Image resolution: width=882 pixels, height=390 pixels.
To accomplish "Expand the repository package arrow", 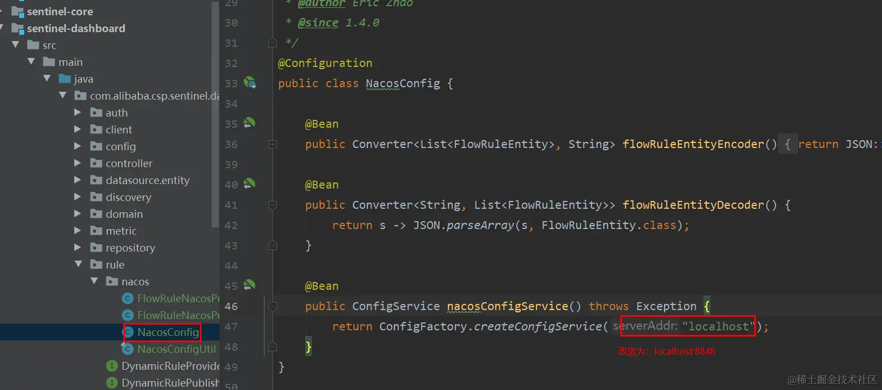I will tap(78, 248).
